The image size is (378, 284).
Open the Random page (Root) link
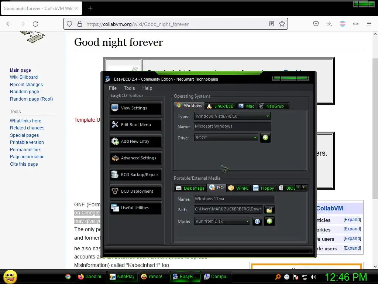[31, 99]
